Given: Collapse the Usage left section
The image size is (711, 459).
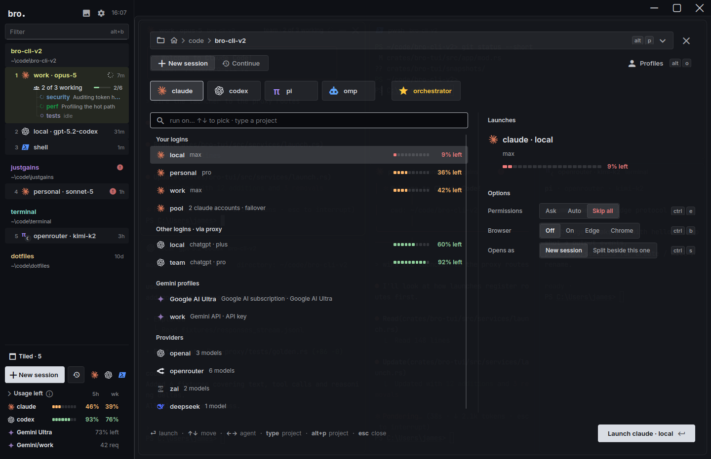Looking at the screenshot, I should (x=9, y=393).
